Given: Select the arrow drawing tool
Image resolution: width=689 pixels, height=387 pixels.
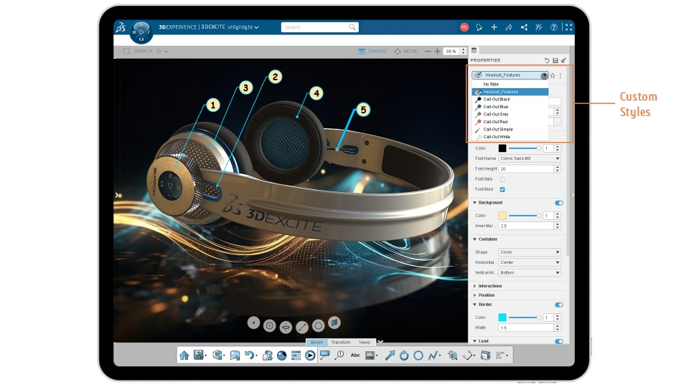Looking at the screenshot, I should 390,355.
